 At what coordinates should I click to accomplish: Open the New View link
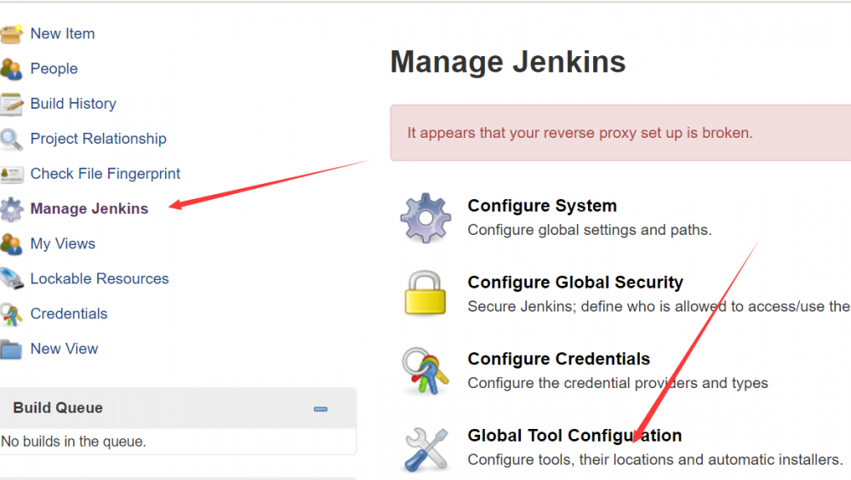pyautogui.click(x=64, y=349)
